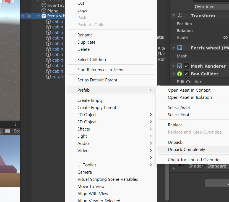Open the UI Toolkit submenu
The width and height of the screenshot is (229, 202).
click(x=111, y=165)
